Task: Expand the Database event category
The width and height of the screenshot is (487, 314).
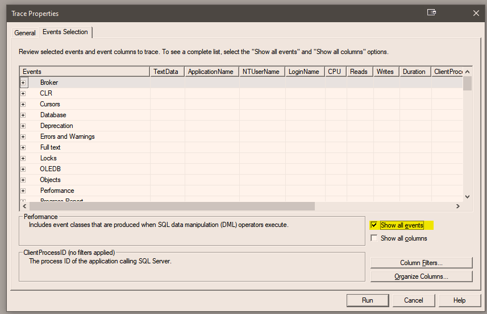Action: [23, 115]
